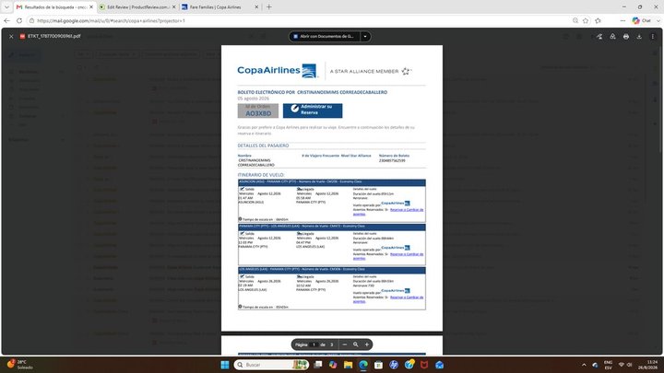Click the zoom magnifier icon in the address bar

pos(575,20)
